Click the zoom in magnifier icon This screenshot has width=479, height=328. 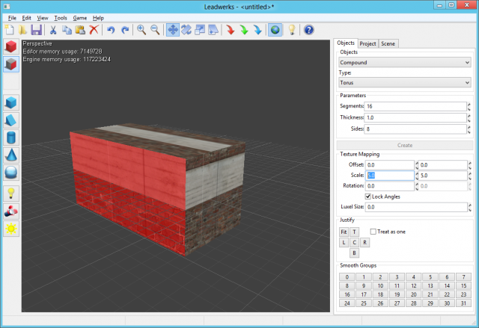click(141, 30)
